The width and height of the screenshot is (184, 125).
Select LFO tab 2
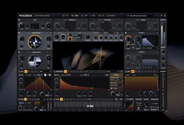29,71
